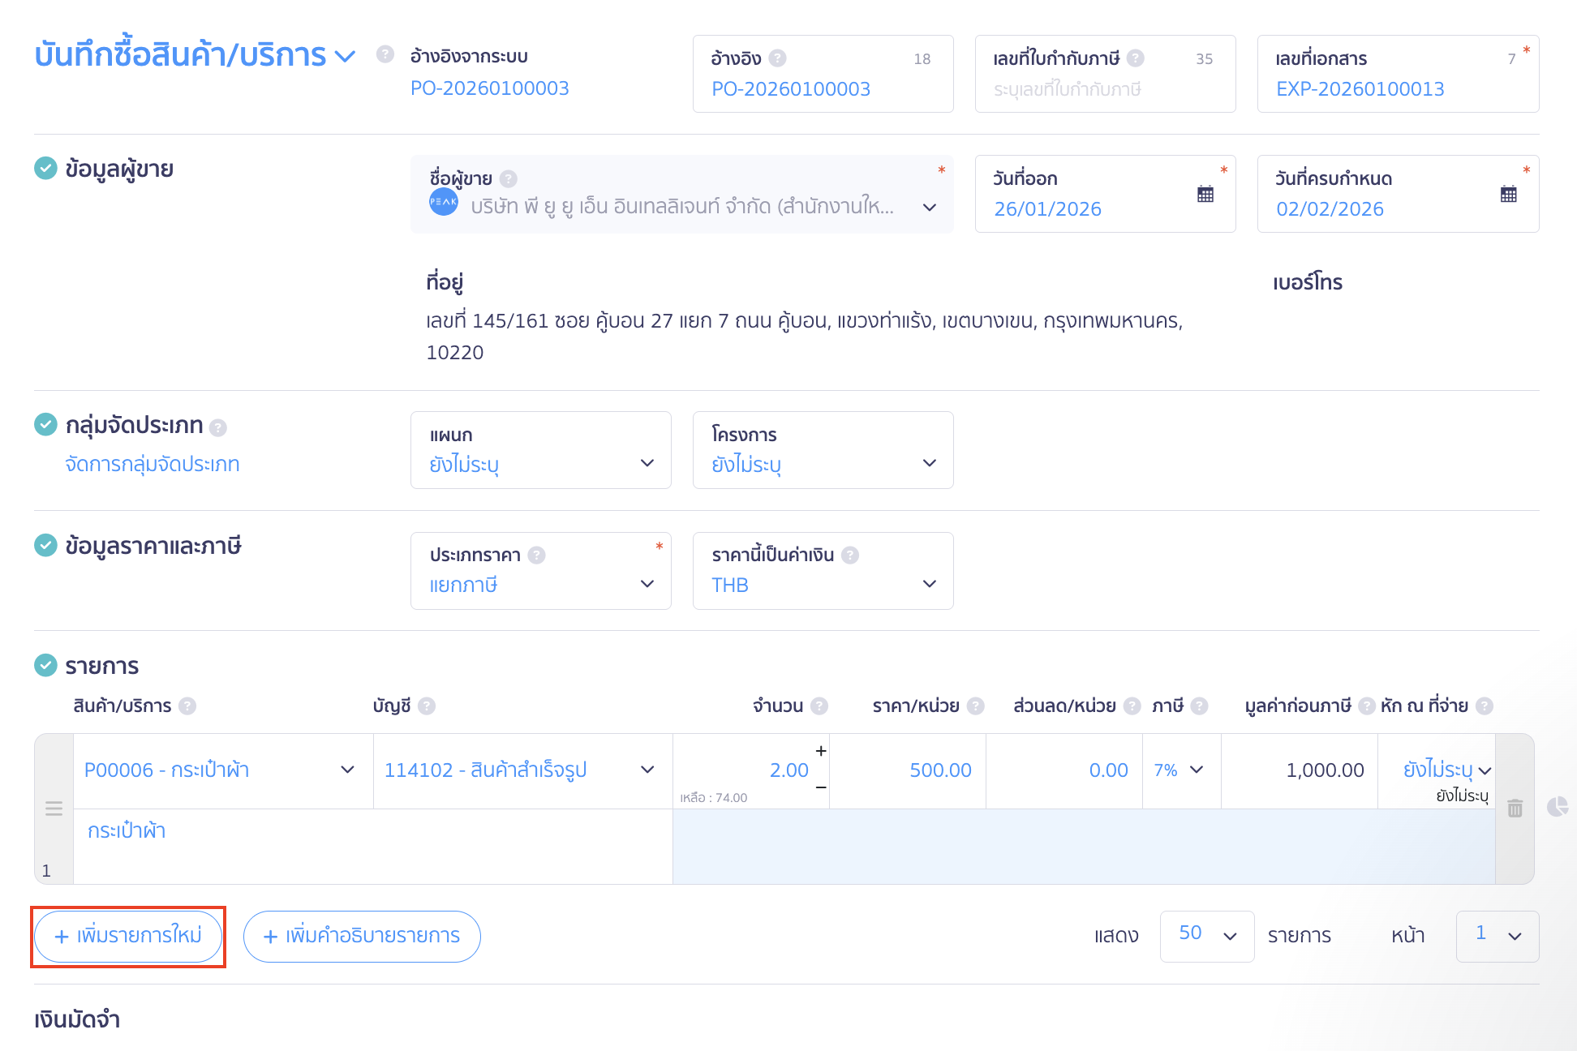Image resolution: width=1577 pixels, height=1051 pixels.
Task: Click the calendar icon in วันที่ออก field
Action: click(1205, 194)
